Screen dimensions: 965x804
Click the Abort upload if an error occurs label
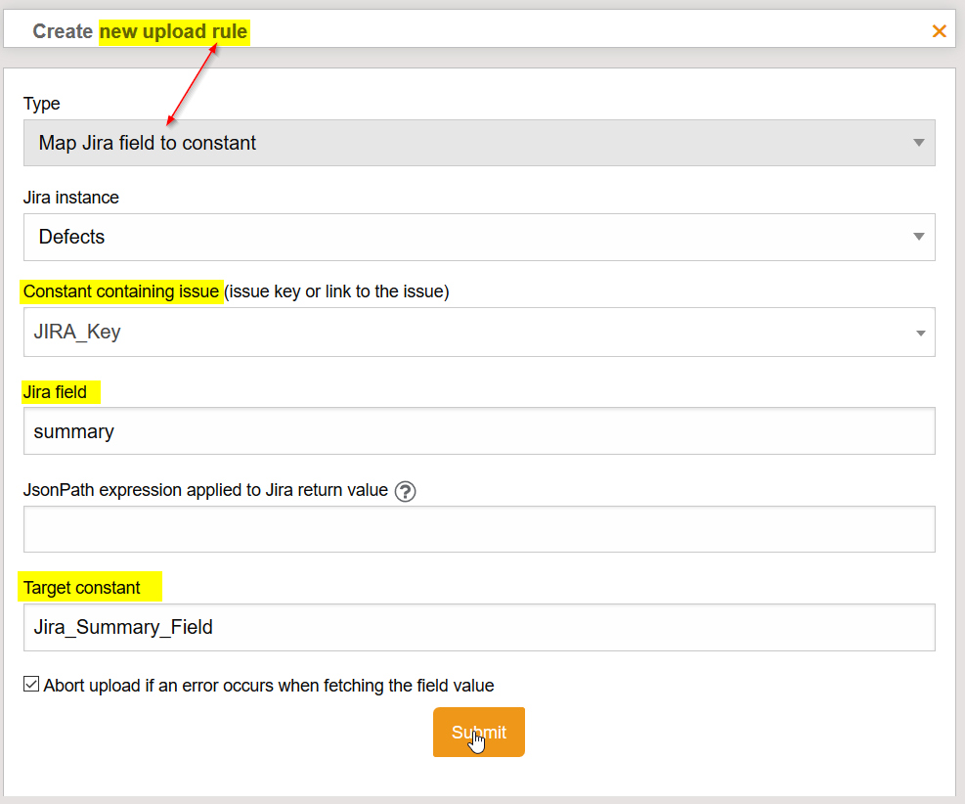(x=269, y=686)
